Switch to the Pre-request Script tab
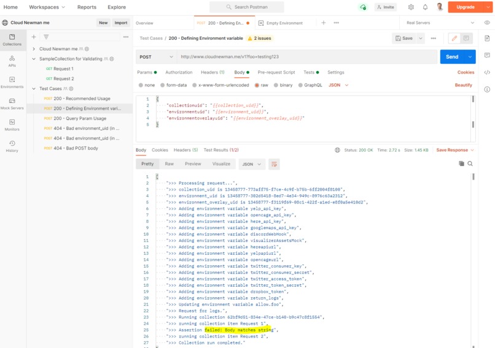The image size is (495, 348). pyautogui.click(x=276, y=72)
